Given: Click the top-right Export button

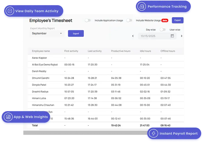Looking at the screenshot, I should 177,20.
